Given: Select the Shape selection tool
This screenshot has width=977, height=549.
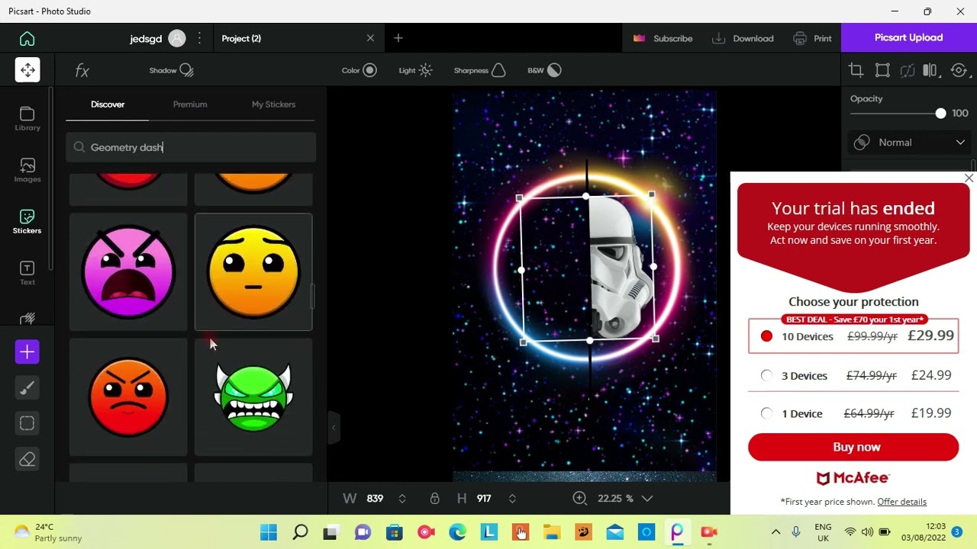Looking at the screenshot, I should tap(27, 423).
